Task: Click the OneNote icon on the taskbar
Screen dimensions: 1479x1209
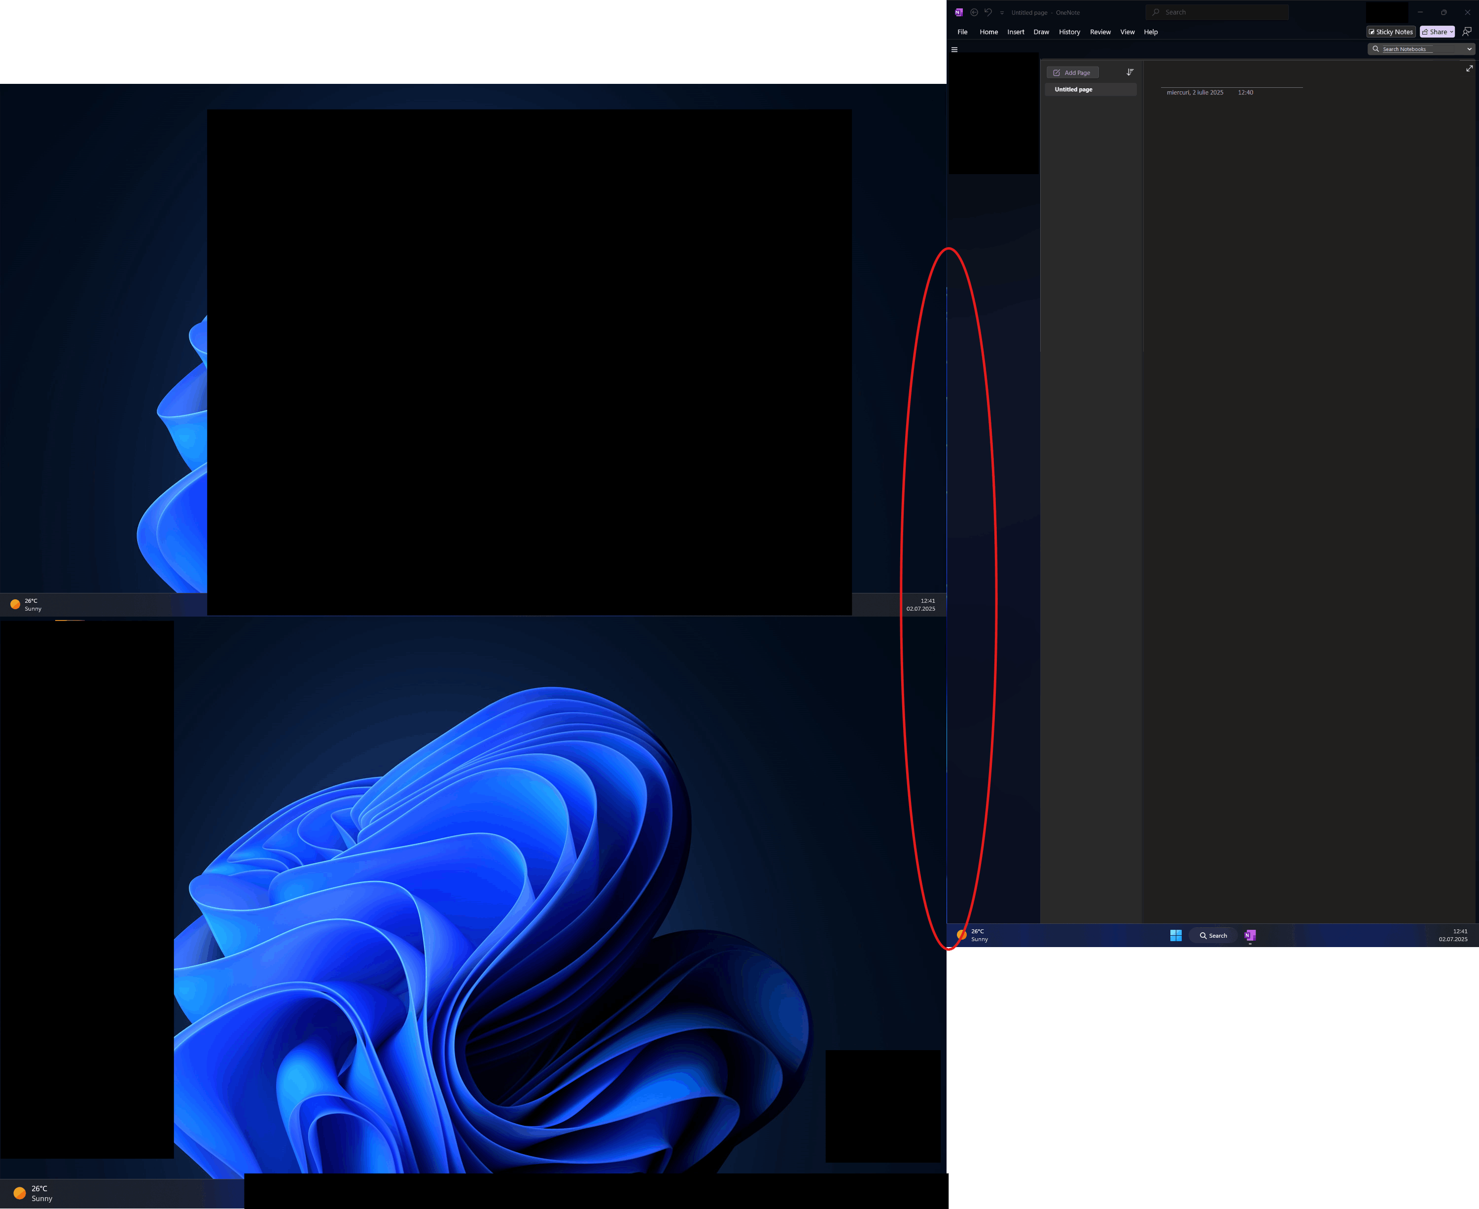Action: point(1250,935)
